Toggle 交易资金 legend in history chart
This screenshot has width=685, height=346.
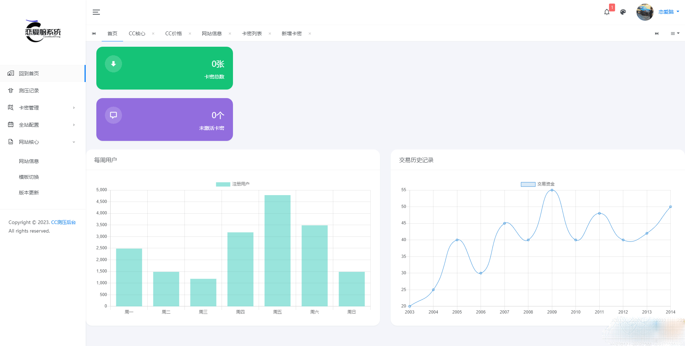point(538,184)
